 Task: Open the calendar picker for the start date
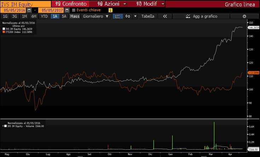[x=29, y=10]
